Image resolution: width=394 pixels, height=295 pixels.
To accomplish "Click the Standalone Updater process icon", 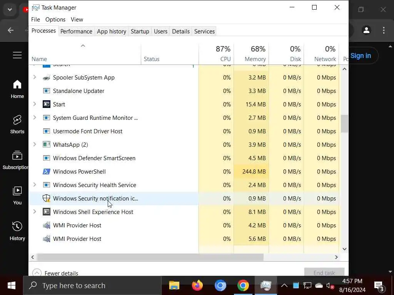I will [x=47, y=91].
